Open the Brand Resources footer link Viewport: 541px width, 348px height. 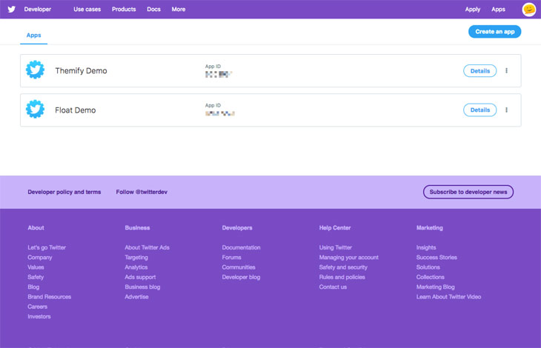(x=50, y=297)
